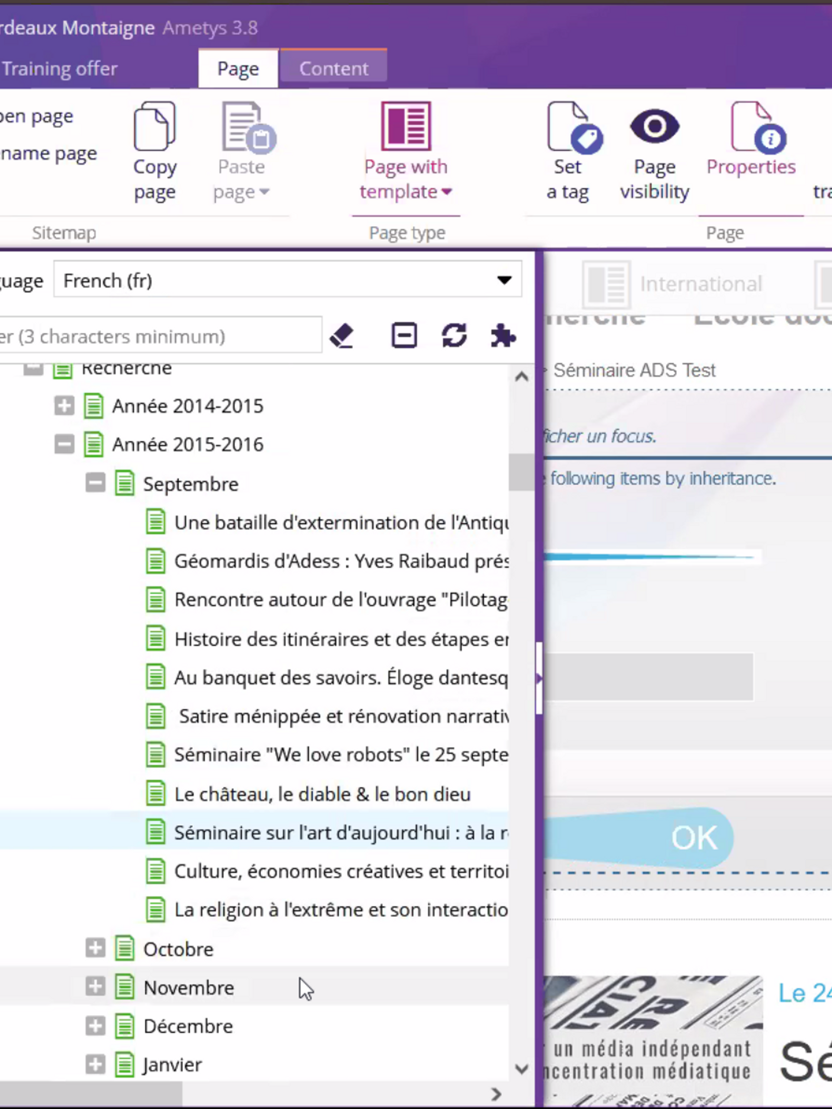Click the tree vertical scrollbar thumb
Image resolution: width=832 pixels, height=1109 pixels.
[521, 472]
